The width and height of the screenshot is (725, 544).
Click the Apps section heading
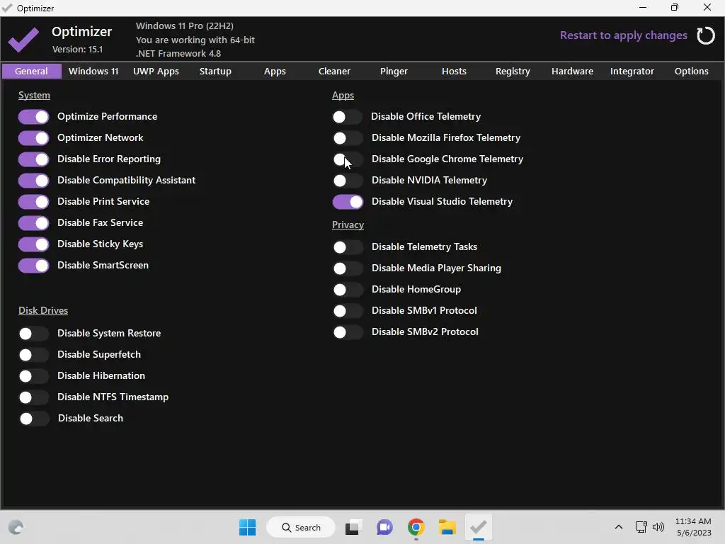pos(343,96)
